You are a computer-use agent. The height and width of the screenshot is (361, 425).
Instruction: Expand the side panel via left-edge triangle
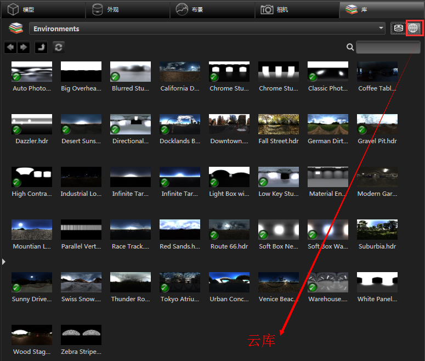[x=3, y=262]
